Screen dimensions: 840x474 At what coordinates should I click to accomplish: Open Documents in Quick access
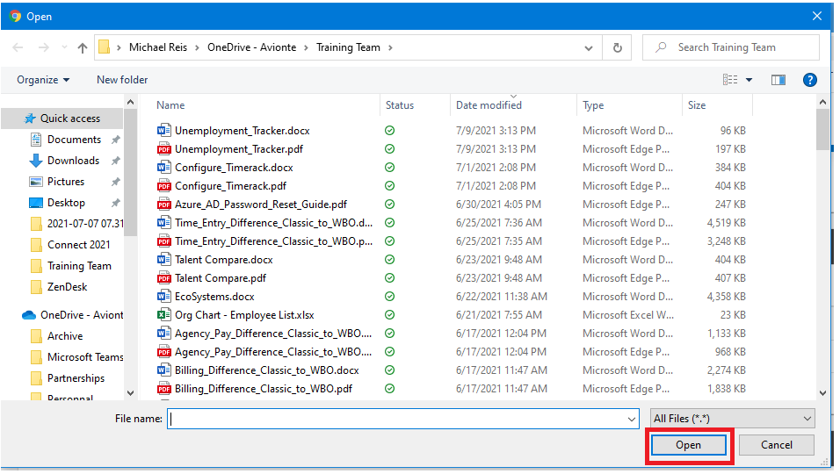74,140
